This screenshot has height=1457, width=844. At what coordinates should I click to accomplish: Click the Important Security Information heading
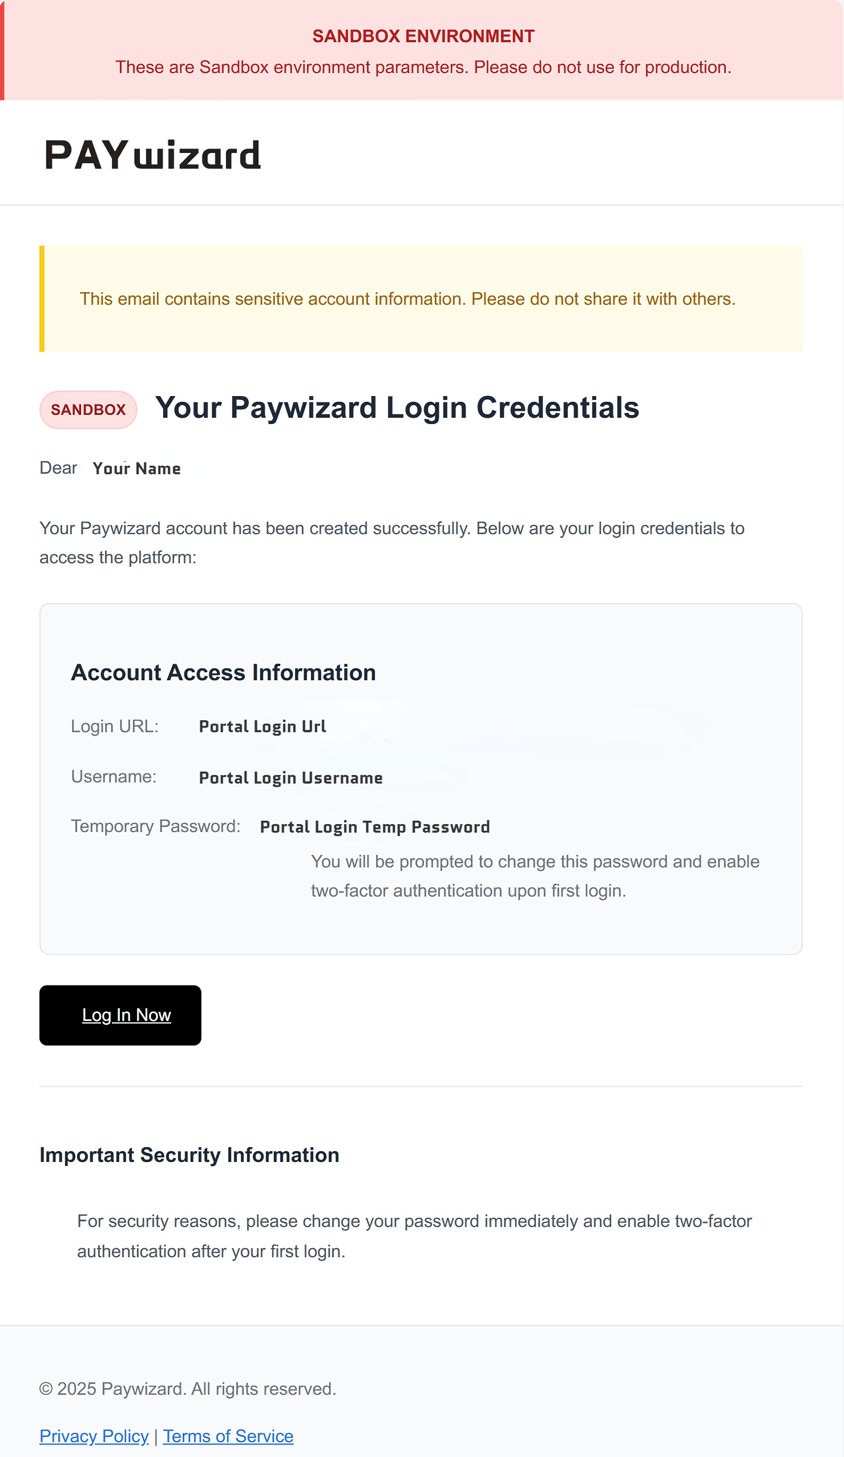click(x=189, y=1155)
